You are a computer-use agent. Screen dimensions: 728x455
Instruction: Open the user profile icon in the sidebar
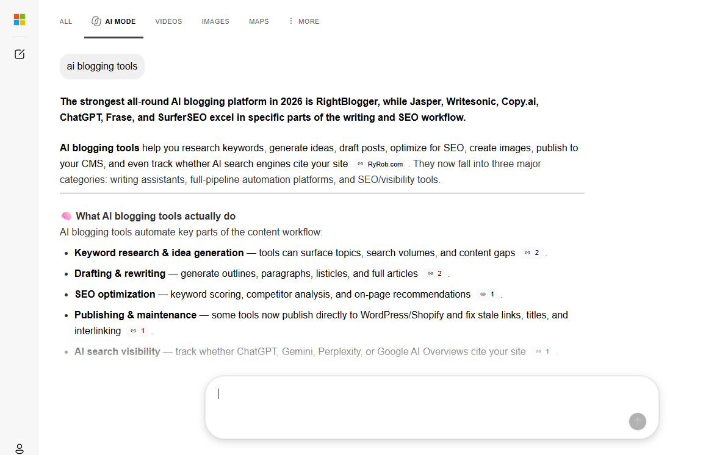[20, 448]
